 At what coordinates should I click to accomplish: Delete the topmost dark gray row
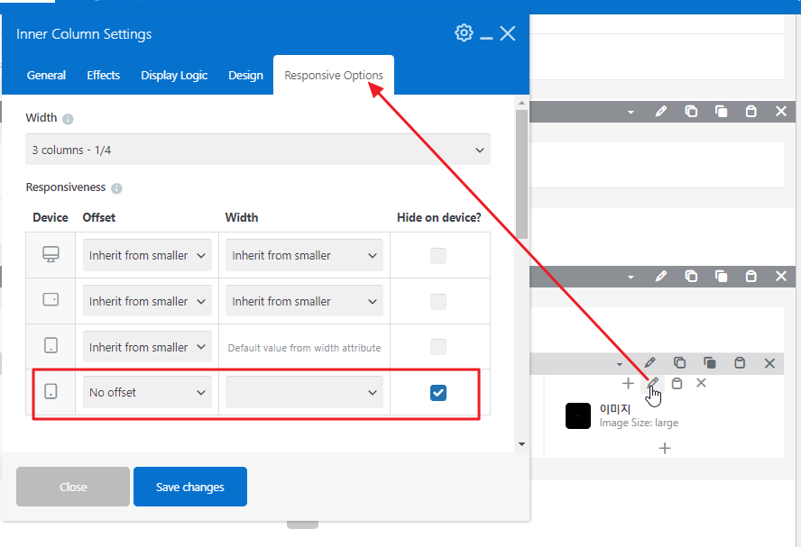[x=781, y=111]
